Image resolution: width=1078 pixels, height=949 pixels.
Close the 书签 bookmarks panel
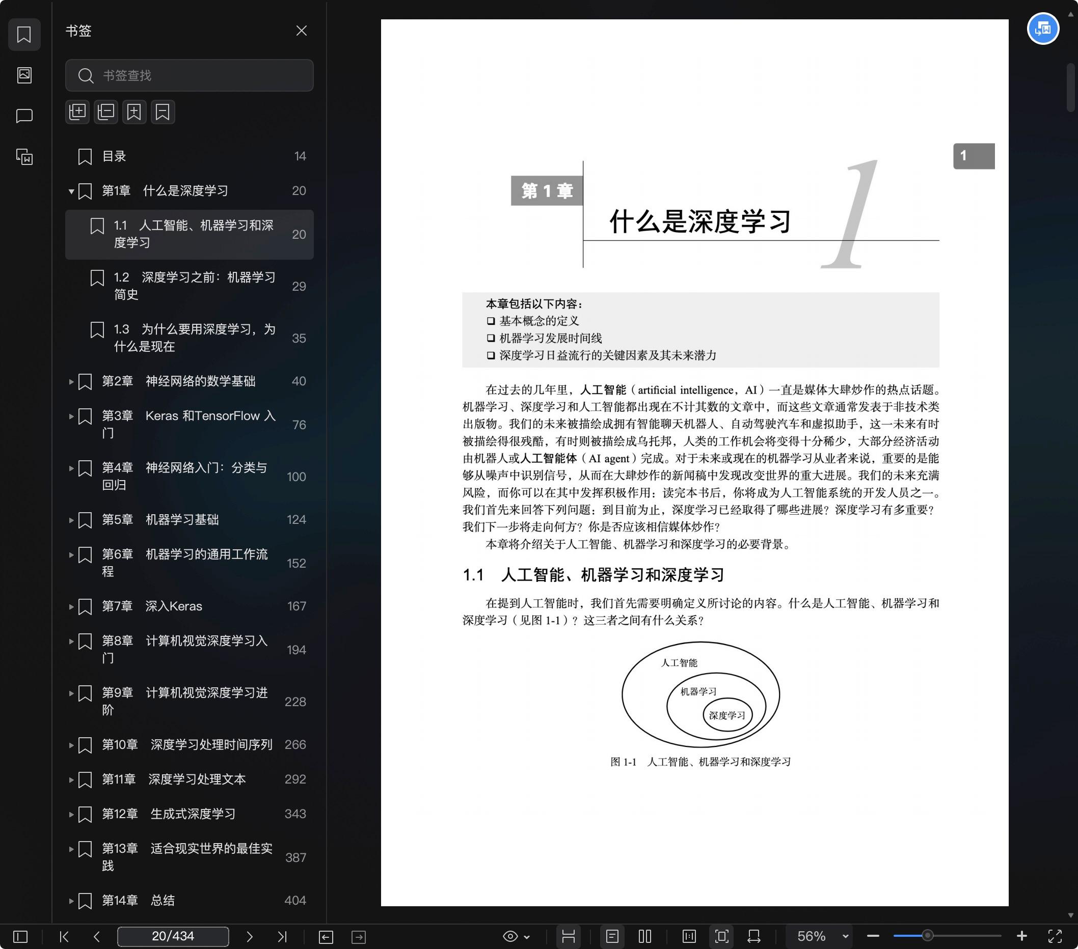[301, 31]
